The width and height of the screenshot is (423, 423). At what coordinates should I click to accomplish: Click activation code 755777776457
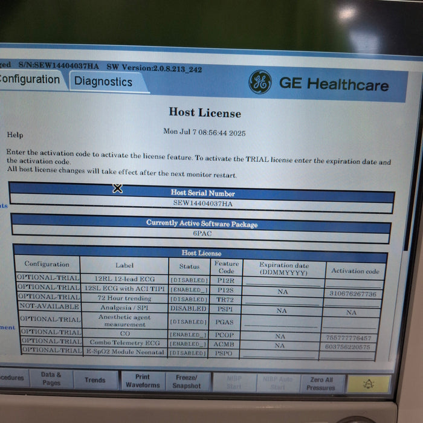tap(349, 338)
